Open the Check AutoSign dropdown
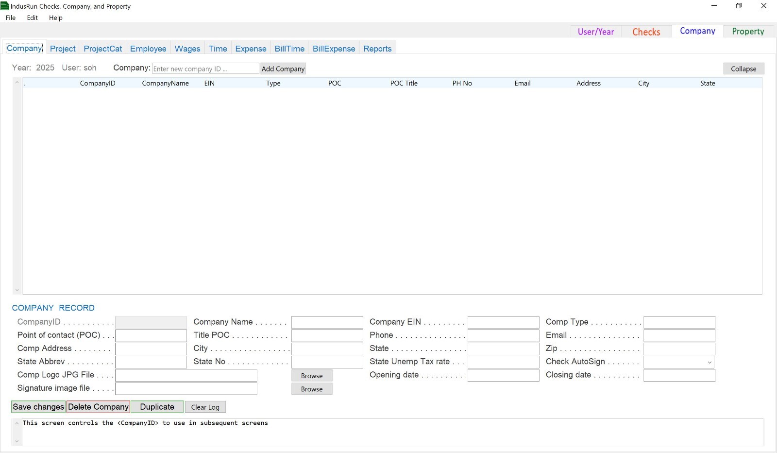Image resolution: width=777 pixels, height=453 pixels. click(x=679, y=362)
